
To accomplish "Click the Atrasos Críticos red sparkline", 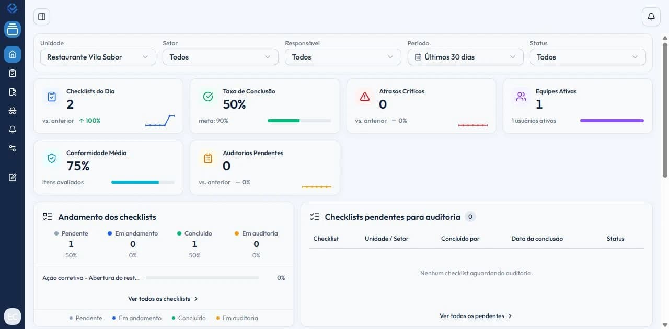I will (x=473, y=125).
